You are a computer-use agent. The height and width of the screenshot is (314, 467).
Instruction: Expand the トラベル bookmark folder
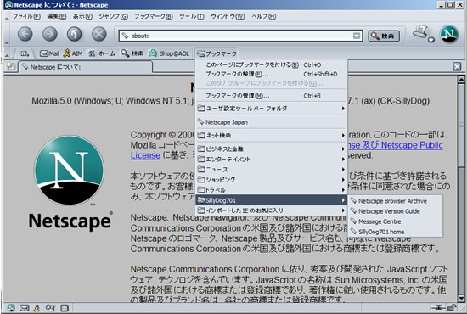(x=272, y=189)
